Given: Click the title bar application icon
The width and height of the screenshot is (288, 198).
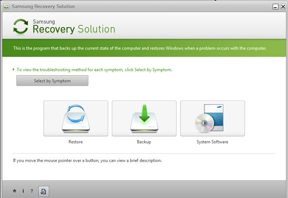Looking at the screenshot, I should pos(6,7).
